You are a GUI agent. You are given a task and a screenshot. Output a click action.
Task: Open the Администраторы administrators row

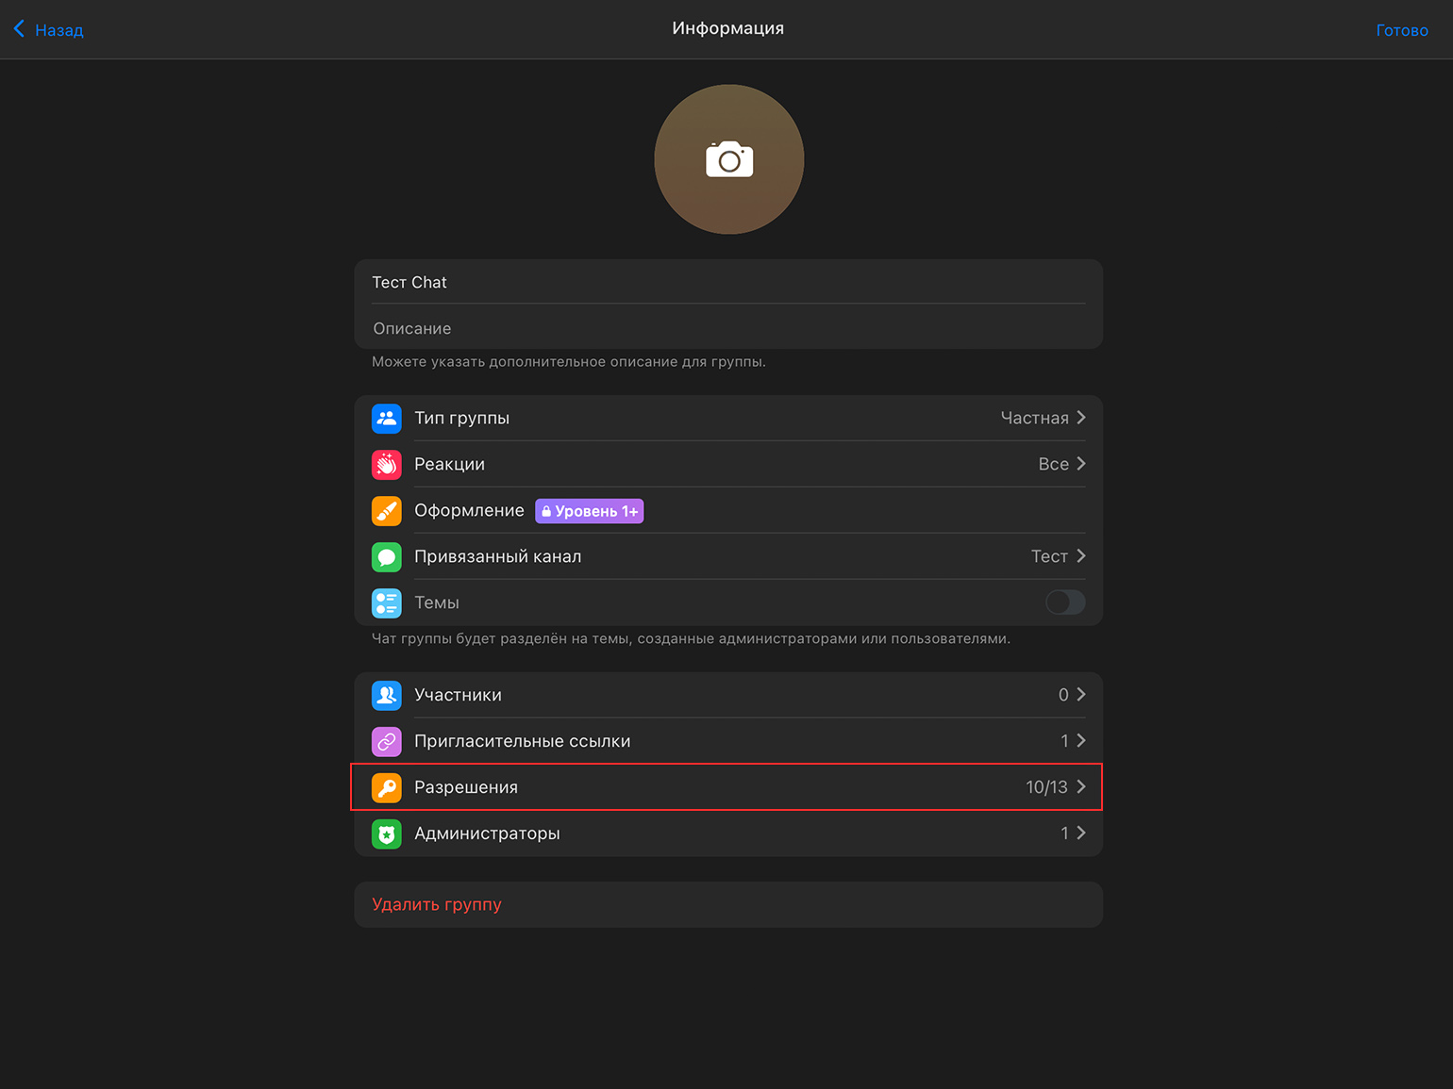728,833
